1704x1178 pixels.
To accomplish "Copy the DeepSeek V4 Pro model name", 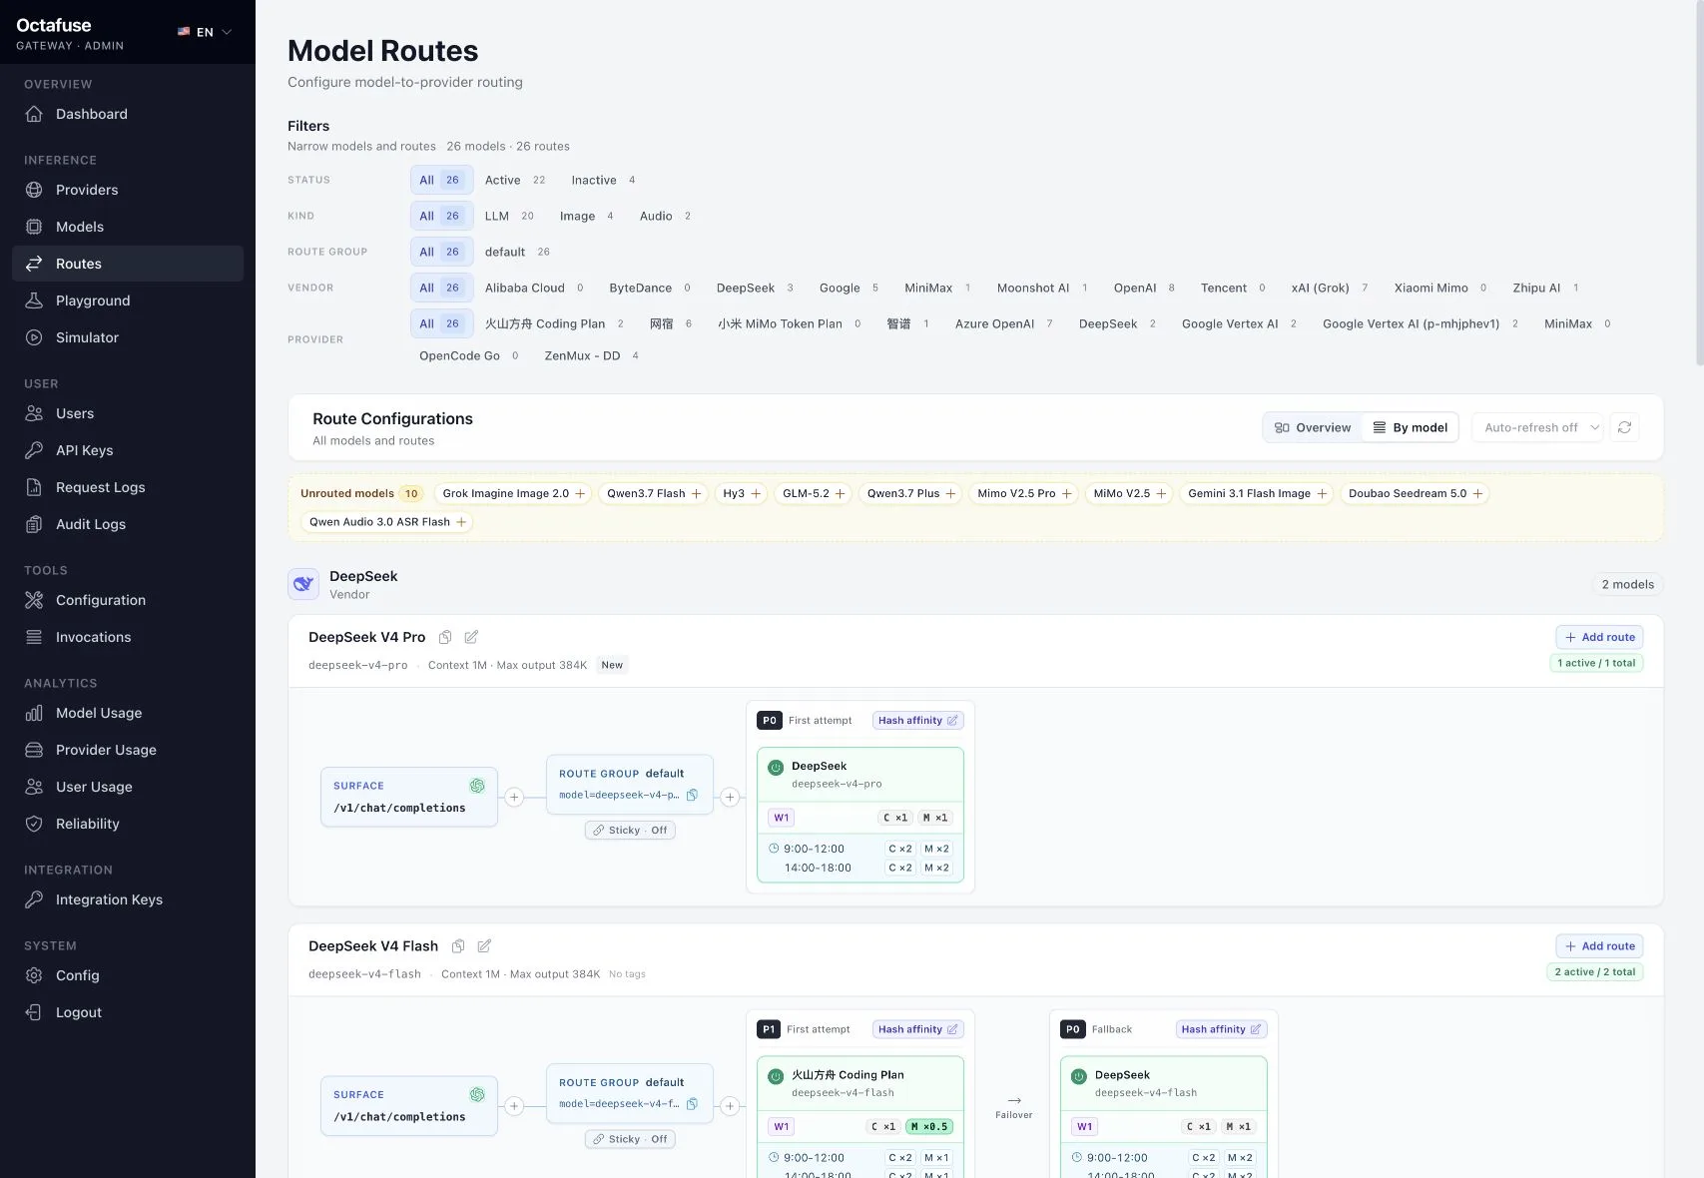I will 445,637.
